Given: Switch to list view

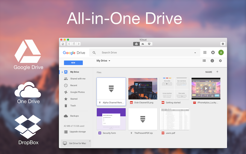Looking at the screenshot, I should (204, 61).
